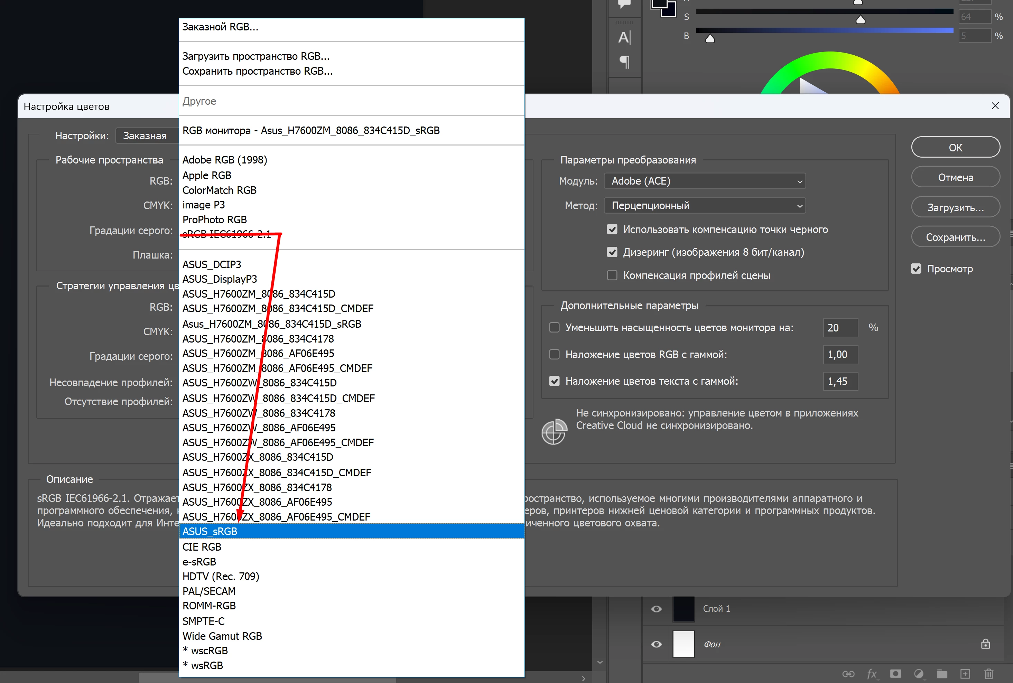Open the Настройки Заказная dropdown

point(147,136)
